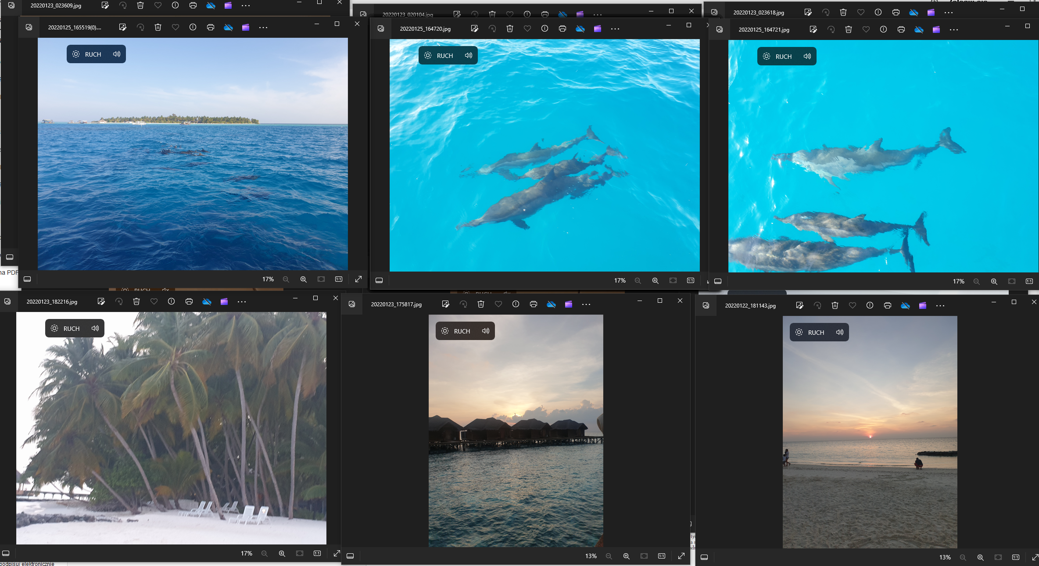Click the palm beach photo 20220123_182216

[x=171, y=428]
